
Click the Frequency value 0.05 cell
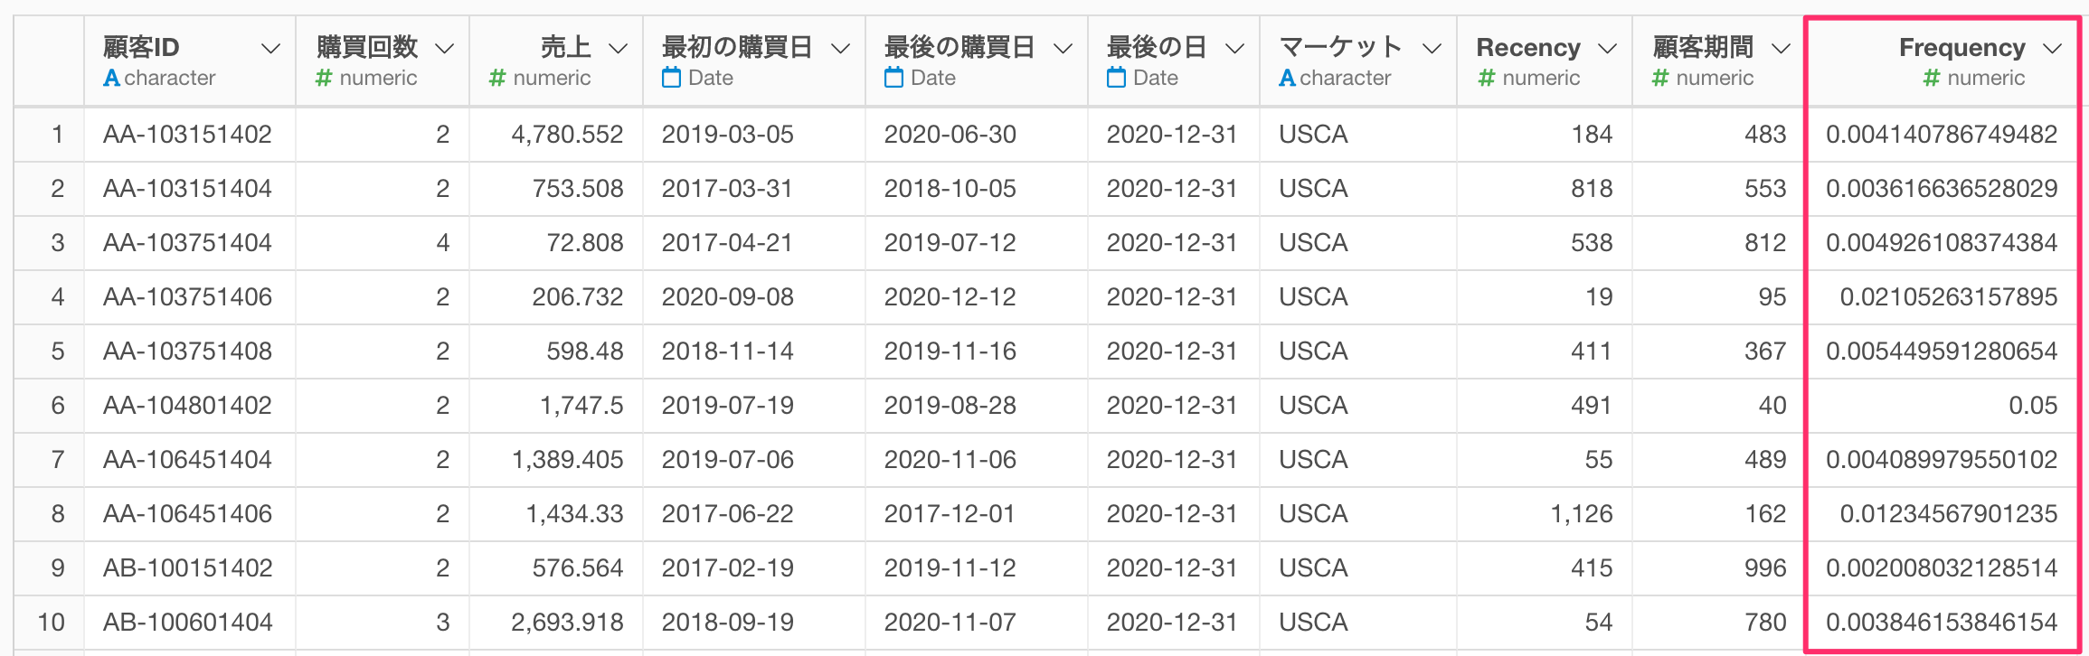click(1942, 405)
